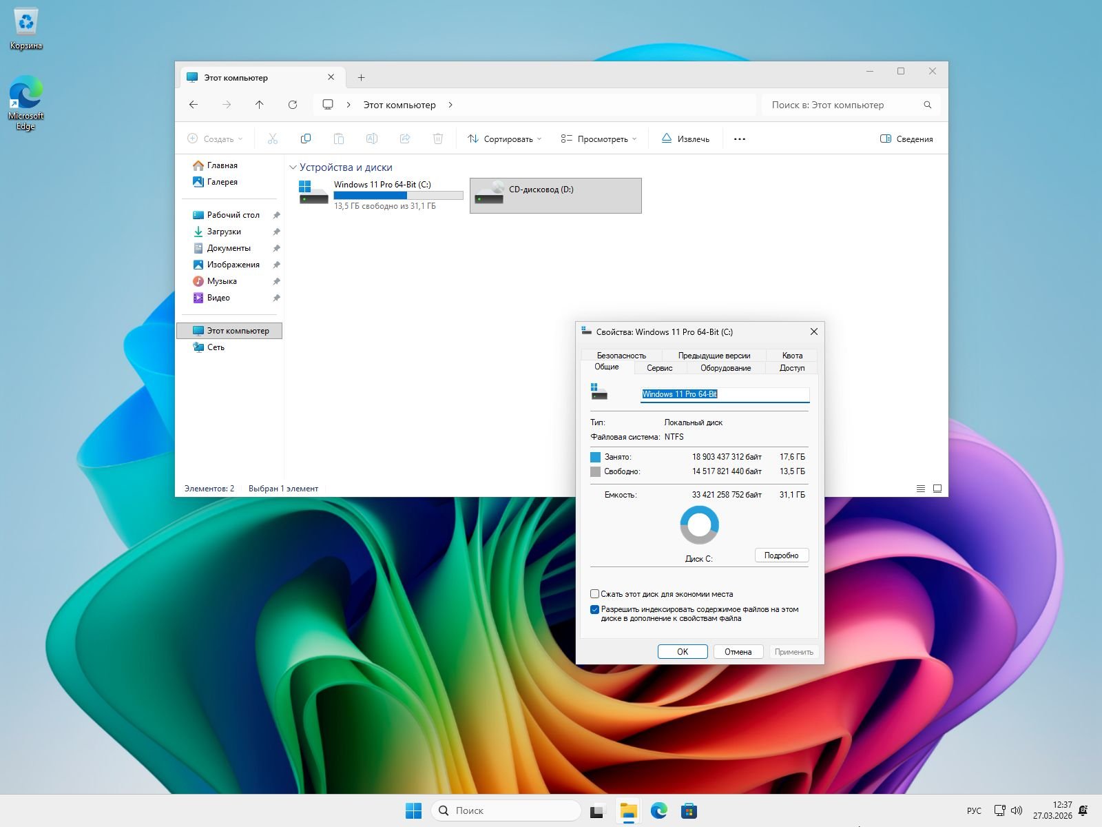Open Microsoft Store from the taskbar

point(689,810)
